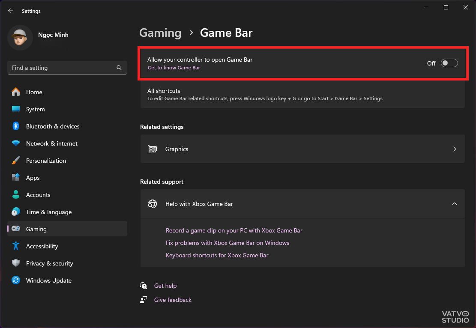Viewport: 476px width, 328px height.
Task: Toggle Allow your controller to open Game Bar
Action: tap(449, 63)
